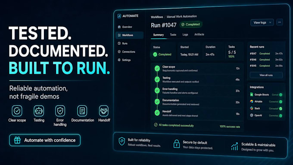Click Manual Work Automation breadcrumb

[x=182, y=16]
